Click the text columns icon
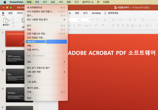The width and height of the screenshot is (158, 110). [152, 20]
